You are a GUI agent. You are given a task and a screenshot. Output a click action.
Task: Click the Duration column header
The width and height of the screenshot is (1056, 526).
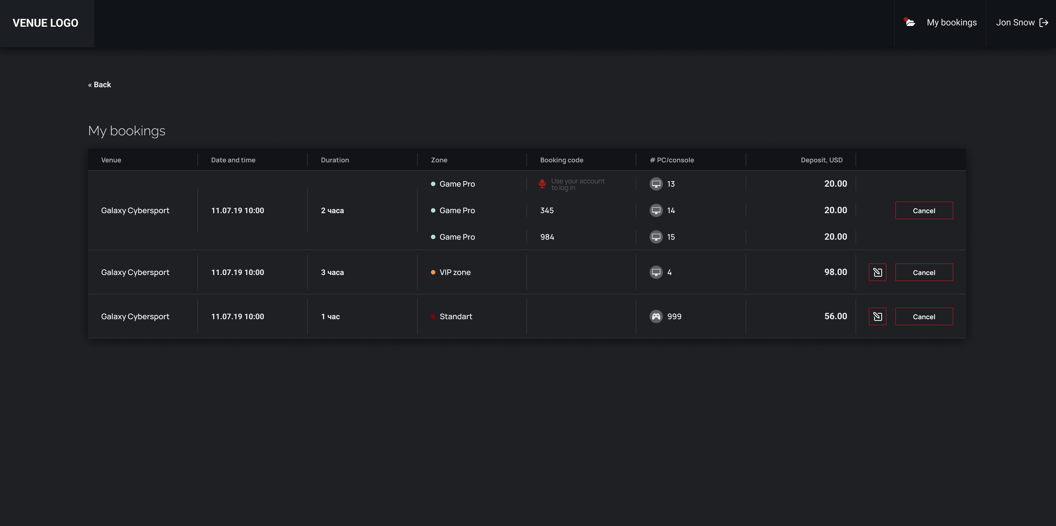[x=335, y=160]
